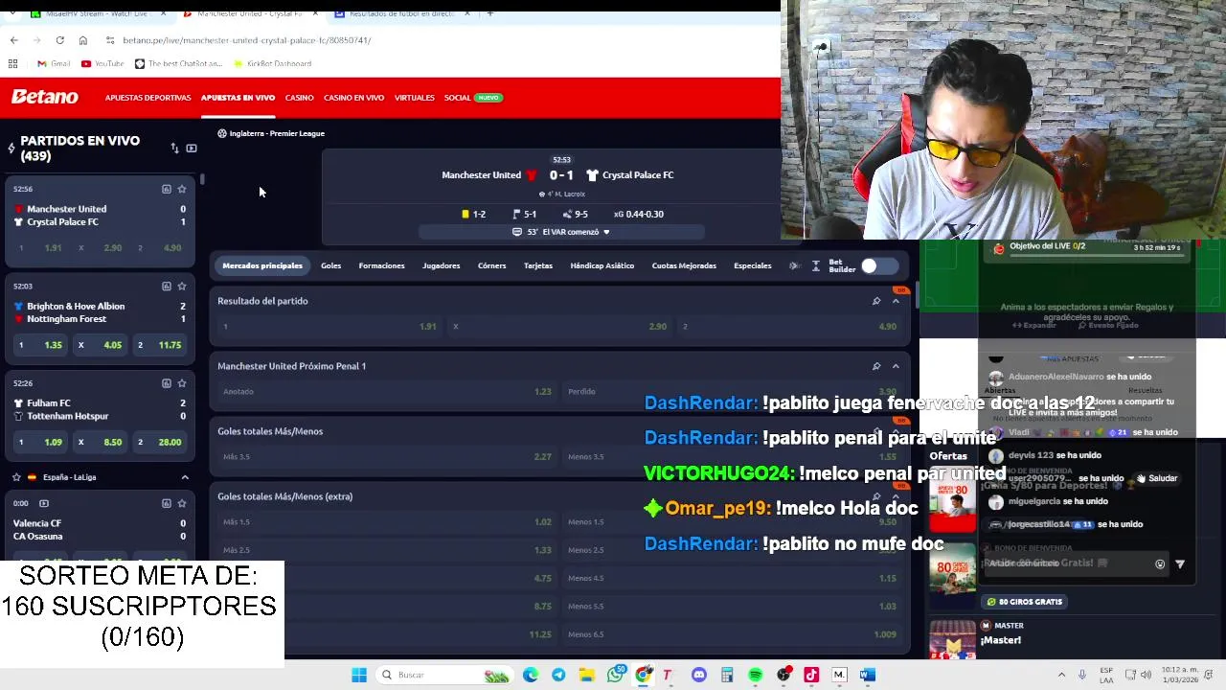
Task: Switch to the Jugadores tab
Action: point(441,265)
